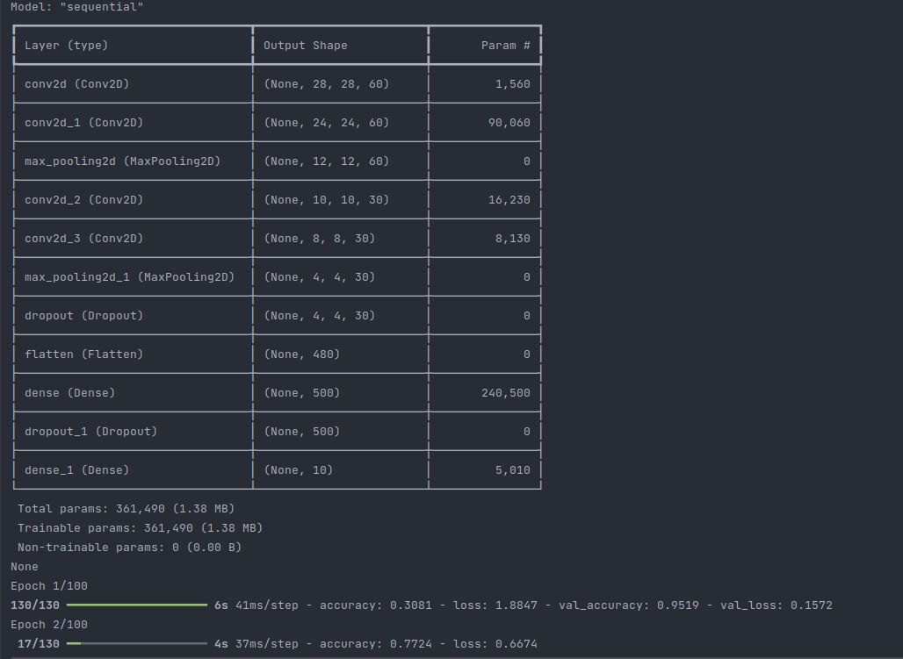Click the max_pooling2d_1 (MaxPooling2D) layer name
This screenshot has height=659, width=903.
tap(130, 277)
